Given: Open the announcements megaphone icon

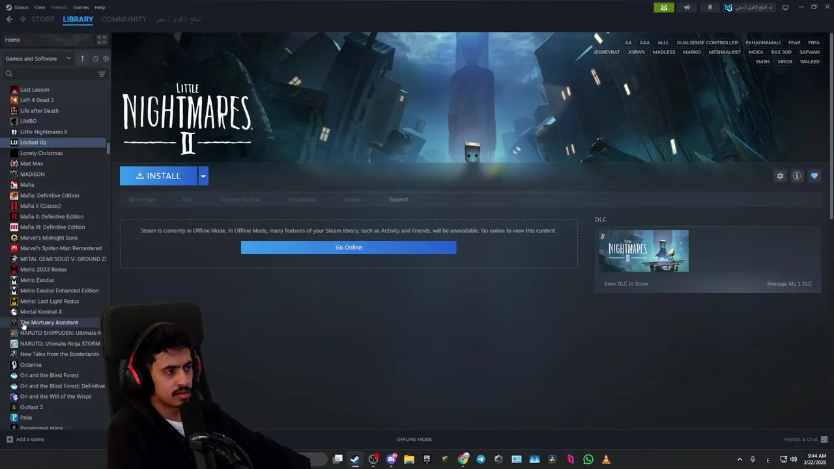Looking at the screenshot, I should 687,7.
